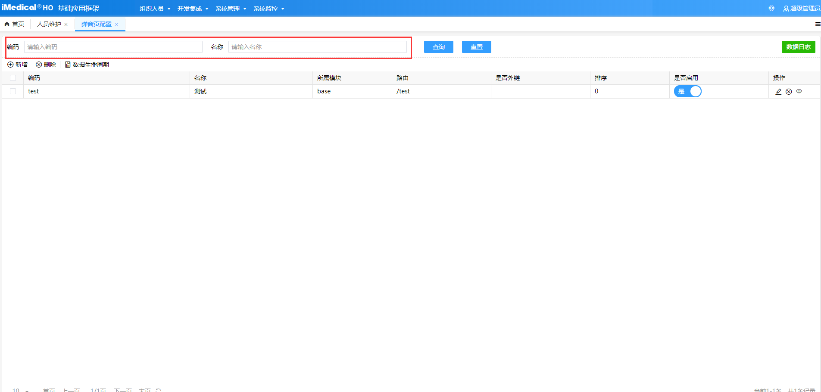Open 数据生命周期 from toolbar

(x=87, y=65)
